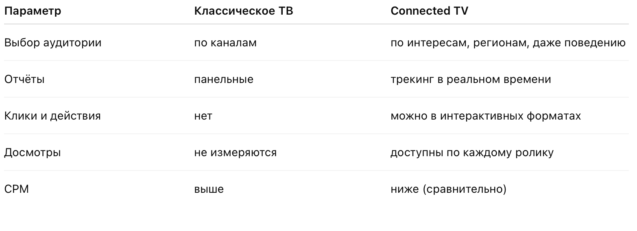Click the Параметр column header
The width and height of the screenshot is (637, 231).
[x=33, y=11]
